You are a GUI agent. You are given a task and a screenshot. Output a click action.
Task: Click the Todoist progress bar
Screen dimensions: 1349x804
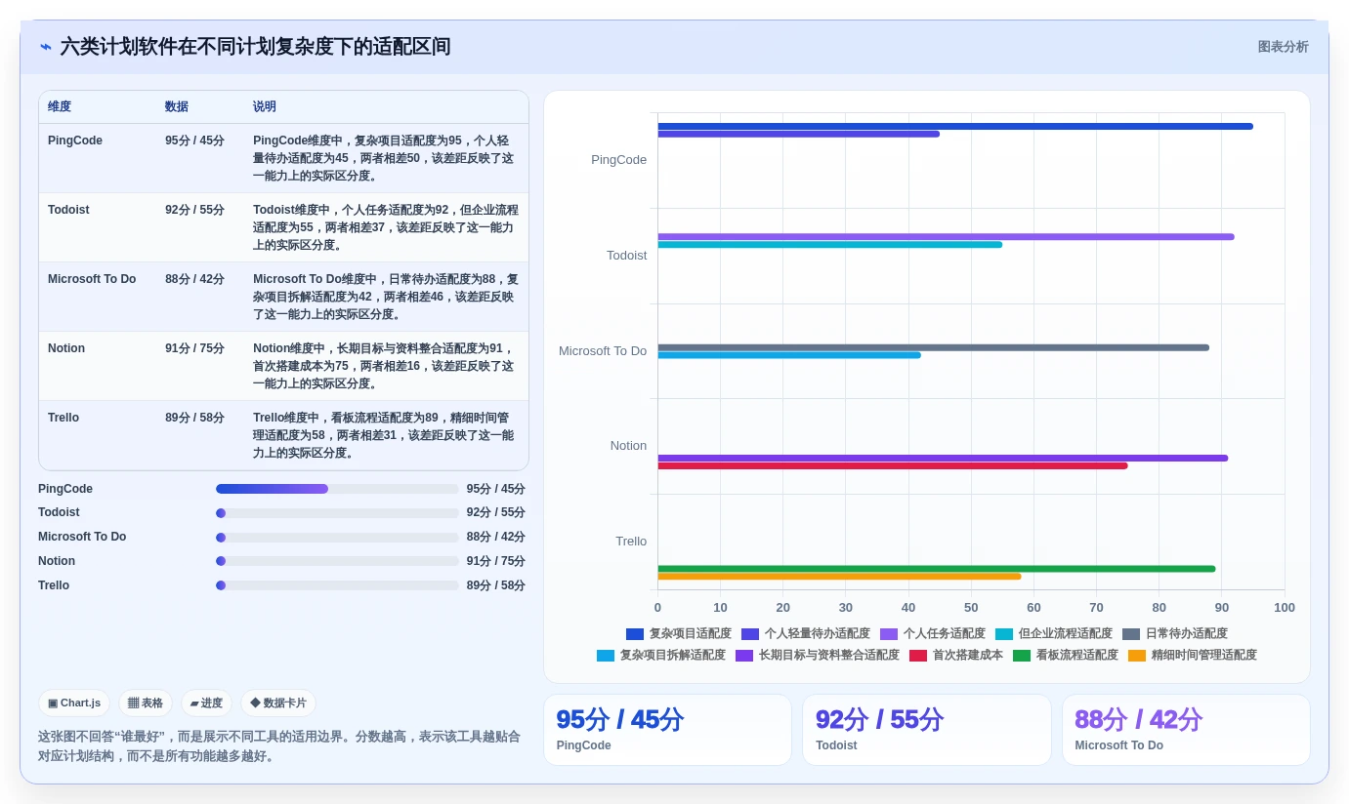[x=337, y=513]
